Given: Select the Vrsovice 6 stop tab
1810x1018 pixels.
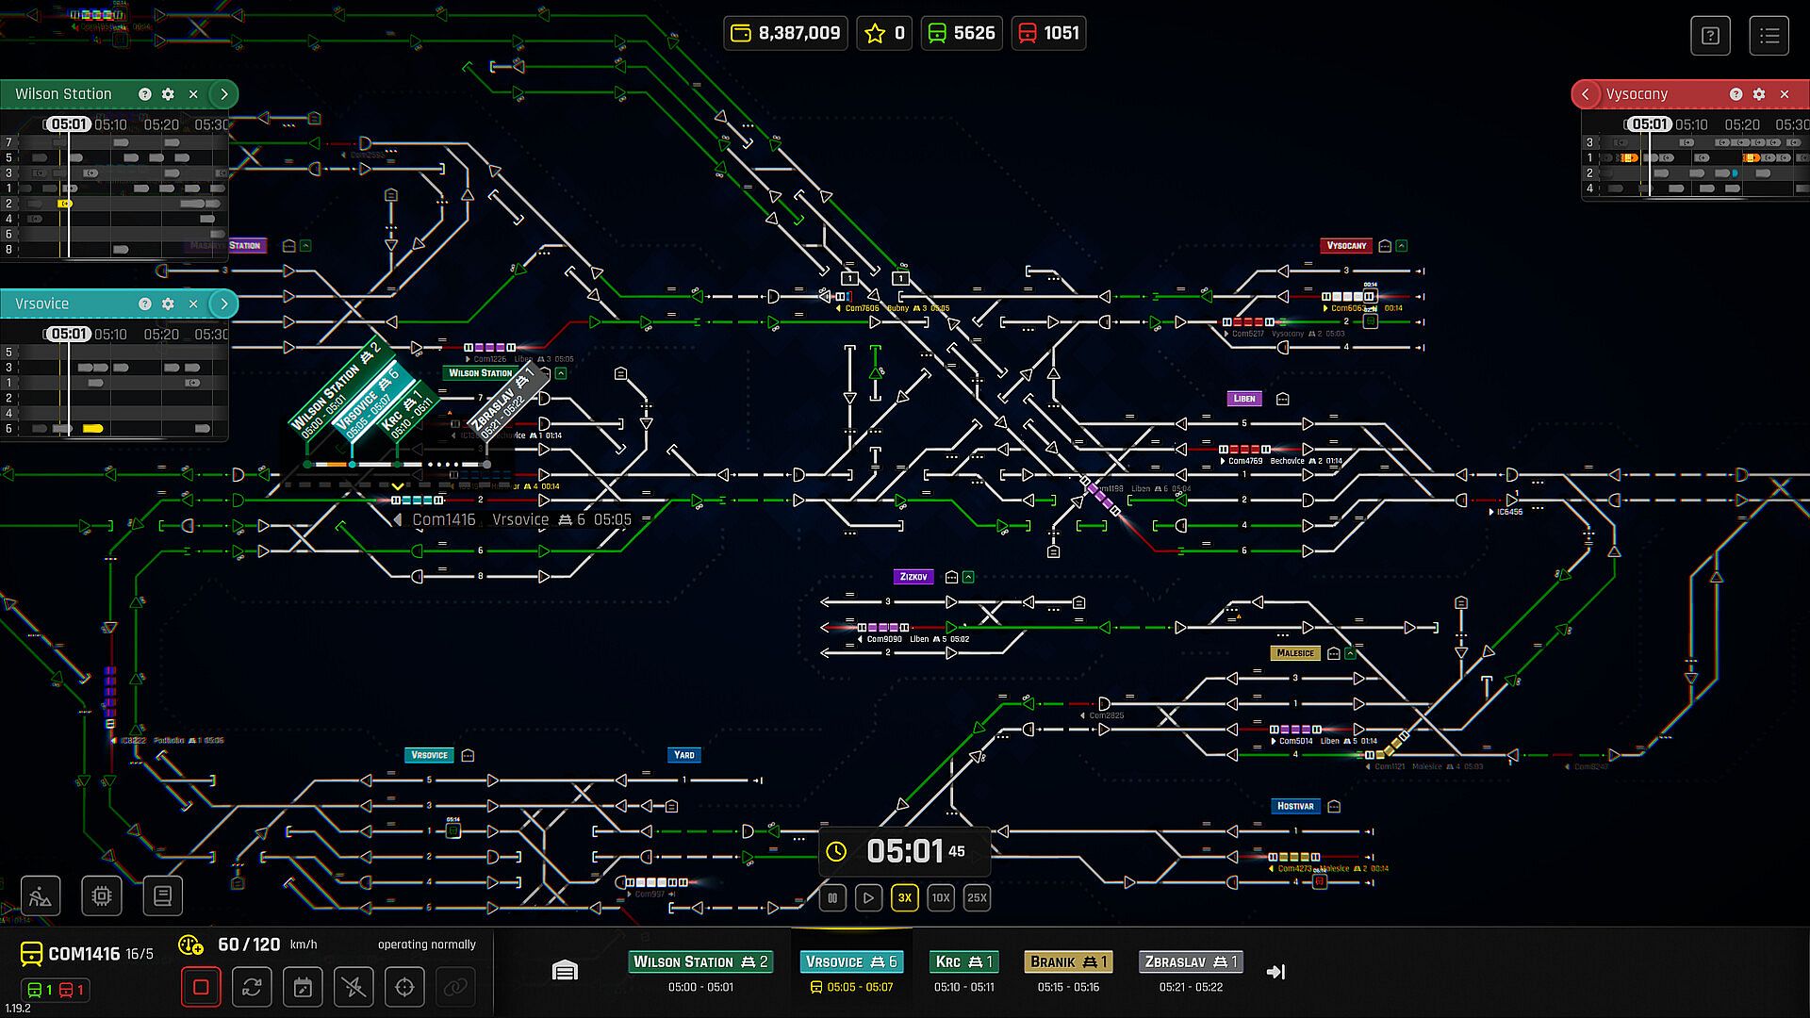Looking at the screenshot, I should [x=851, y=962].
